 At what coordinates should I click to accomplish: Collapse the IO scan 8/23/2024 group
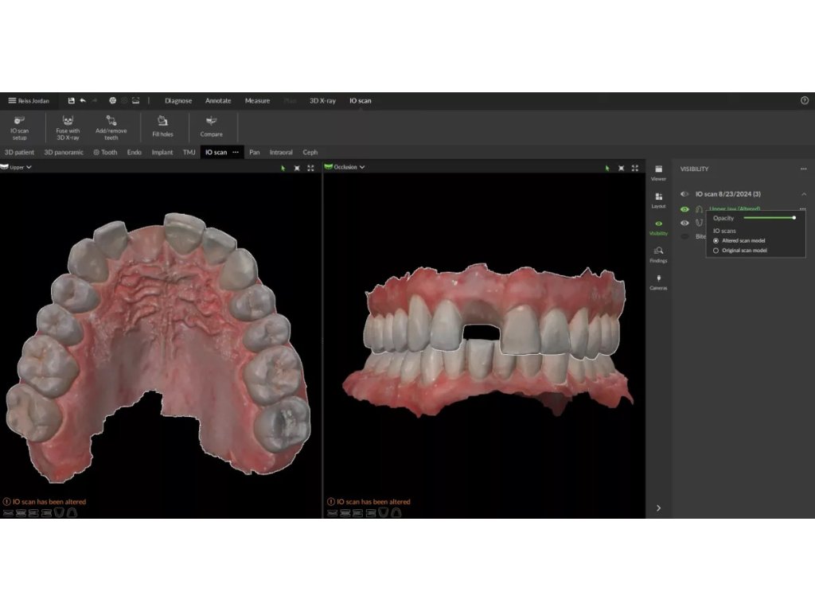coord(803,194)
